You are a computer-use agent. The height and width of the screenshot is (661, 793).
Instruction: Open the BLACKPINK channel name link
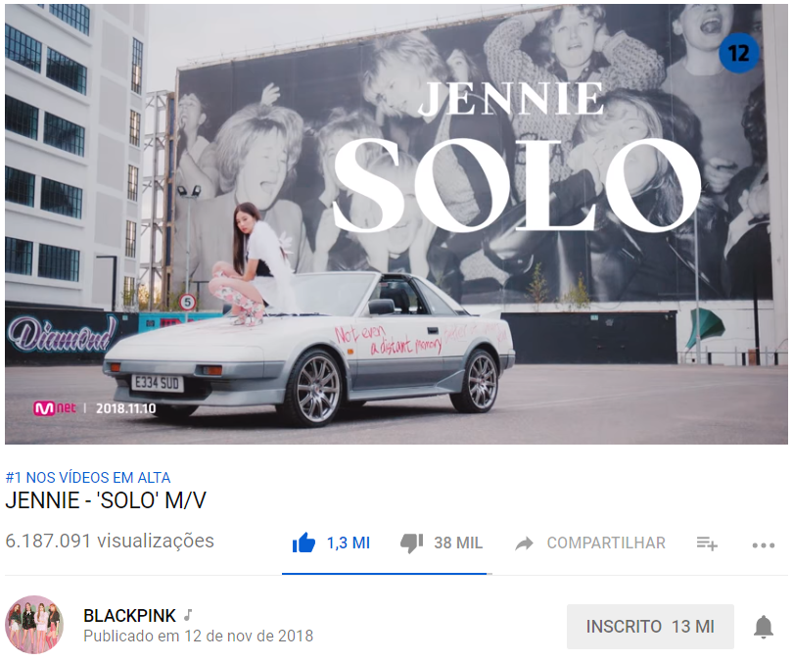point(129,616)
